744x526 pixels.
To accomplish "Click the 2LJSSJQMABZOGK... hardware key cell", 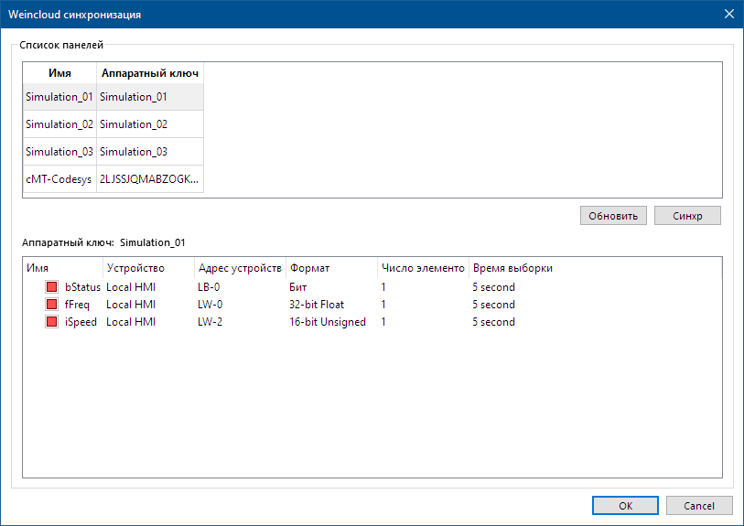I will [x=150, y=179].
